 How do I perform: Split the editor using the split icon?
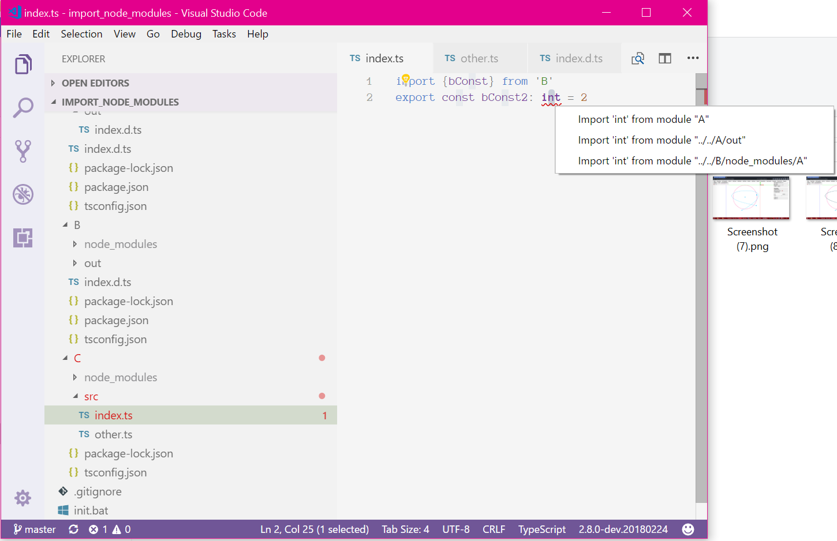click(664, 58)
